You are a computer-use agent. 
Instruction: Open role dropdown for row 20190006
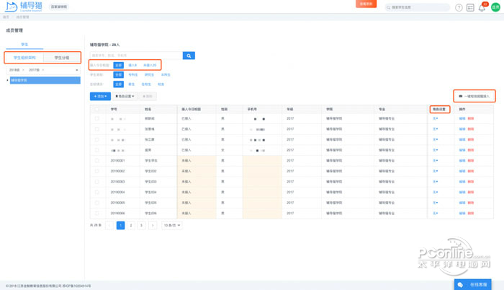[x=435, y=214]
